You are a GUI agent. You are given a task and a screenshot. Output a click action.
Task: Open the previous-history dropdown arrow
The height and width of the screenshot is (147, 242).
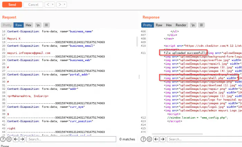tap(52, 5)
